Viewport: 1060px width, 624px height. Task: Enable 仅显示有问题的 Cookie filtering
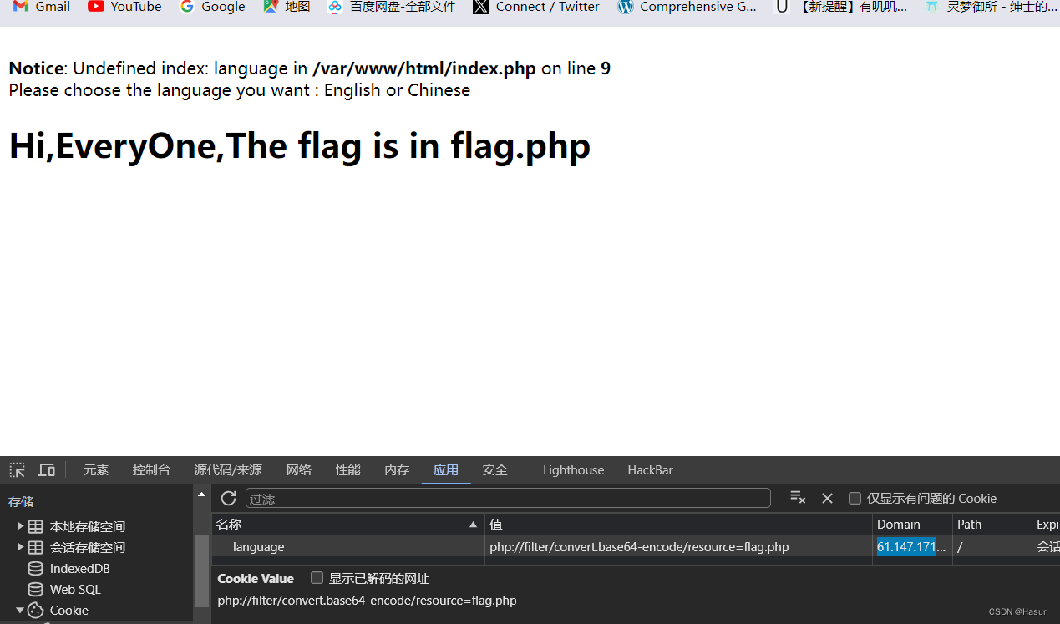coord(855,498)
